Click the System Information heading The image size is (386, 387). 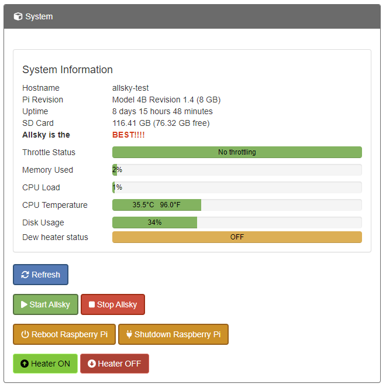(67, 70)
